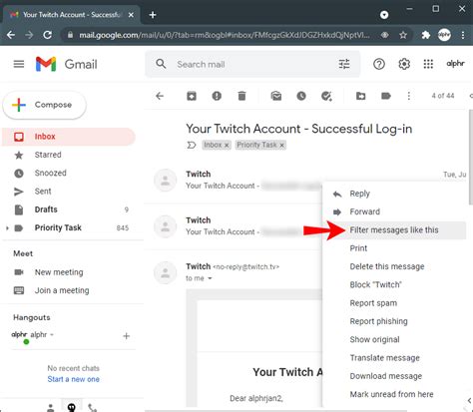The height and width of the screenshot is (412, 473).
Task: Click the Compose button
Action: coord(44,105)
